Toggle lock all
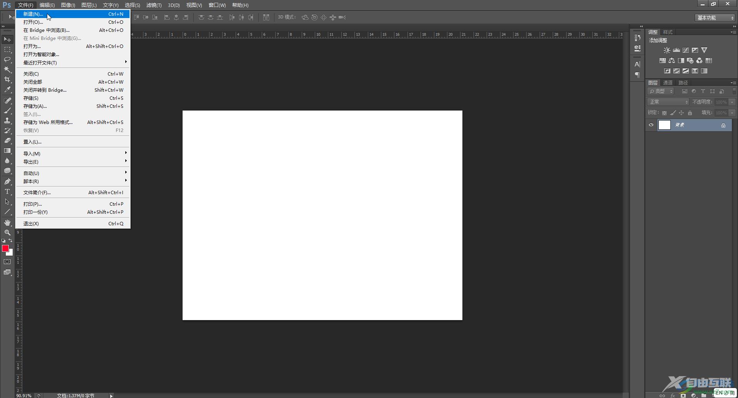This screenshot has width=738, height=398. pyautogui.click(x=690, y=113)
